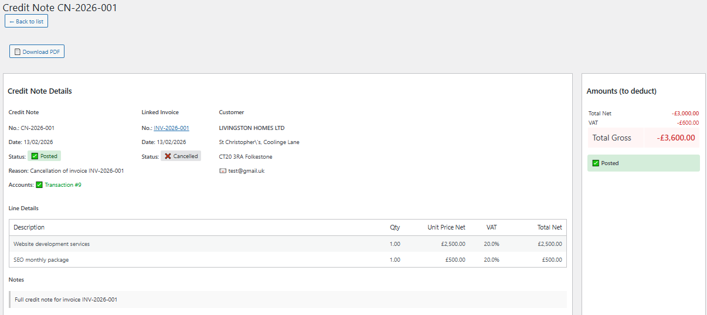Screen dimensions: 707x315
Task: Click the red X Cancelled icon
Action: (168, 156)
